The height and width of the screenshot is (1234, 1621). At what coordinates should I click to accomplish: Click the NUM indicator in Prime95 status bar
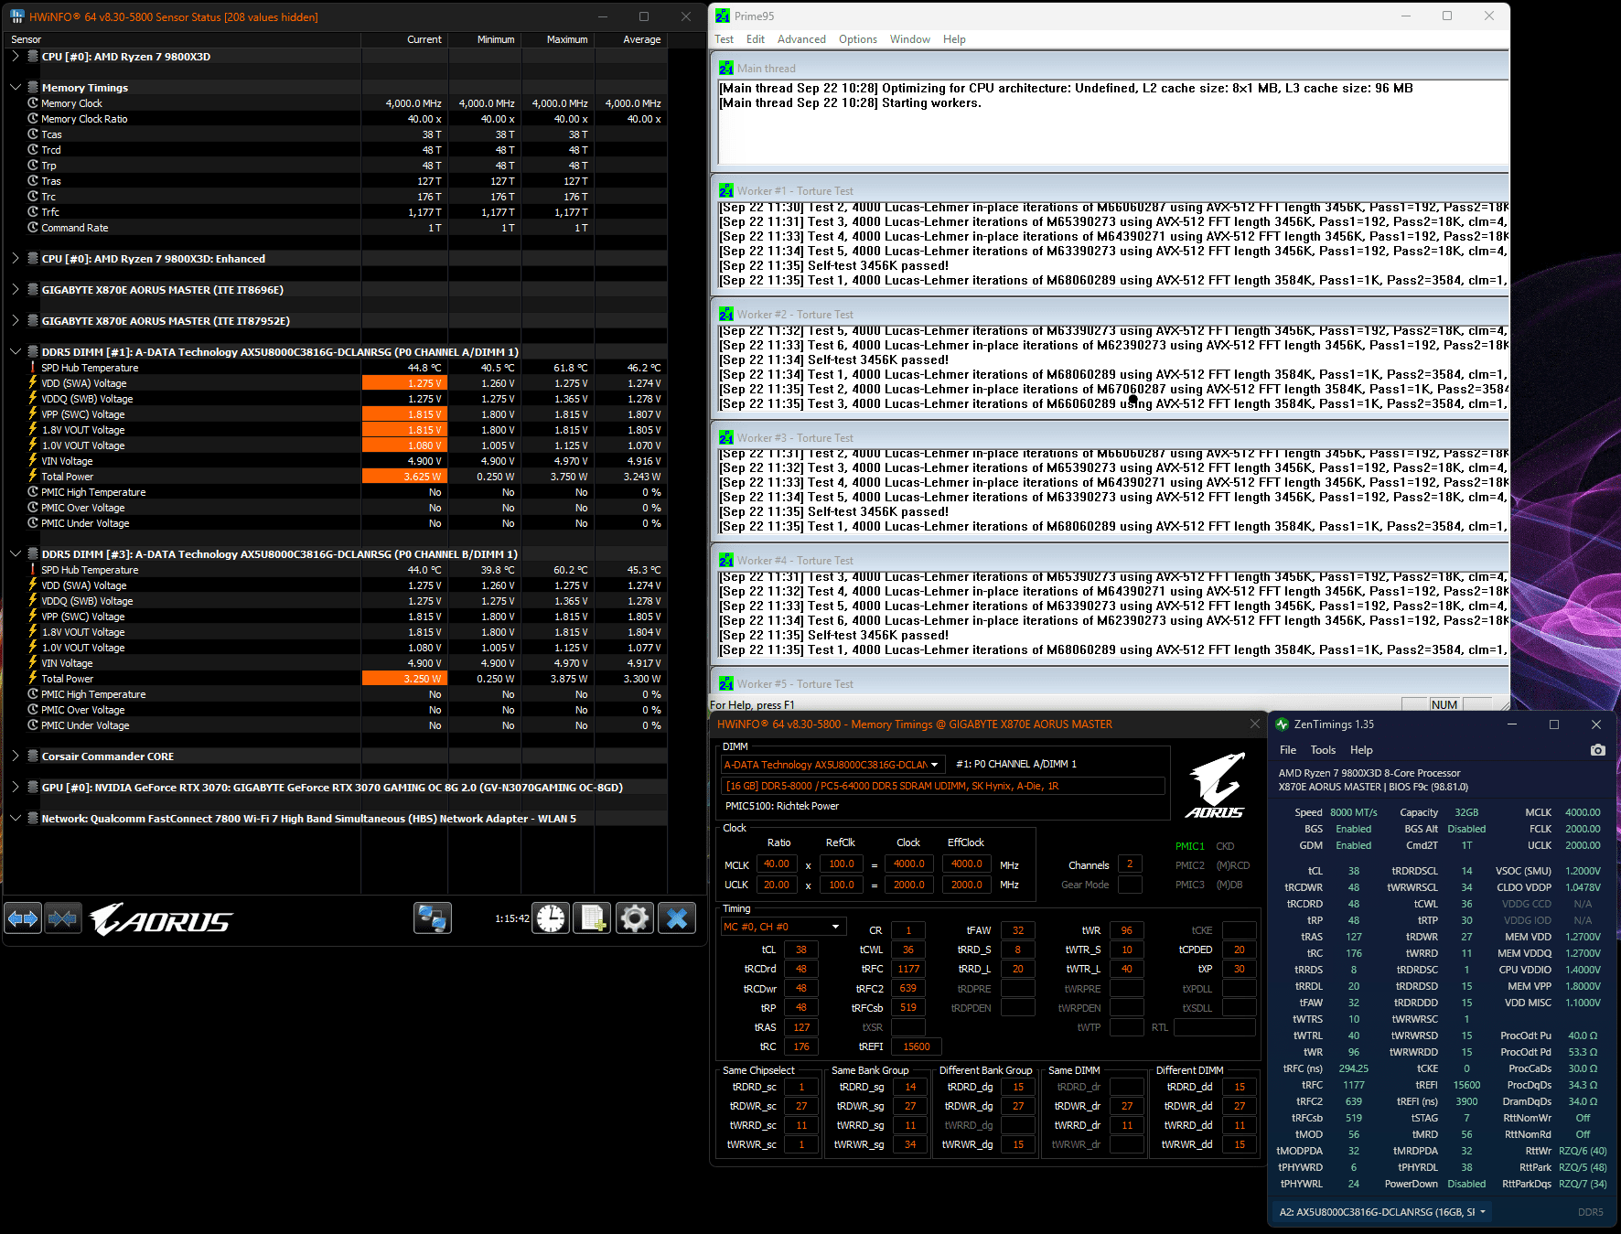click(x=1444, y=704)
